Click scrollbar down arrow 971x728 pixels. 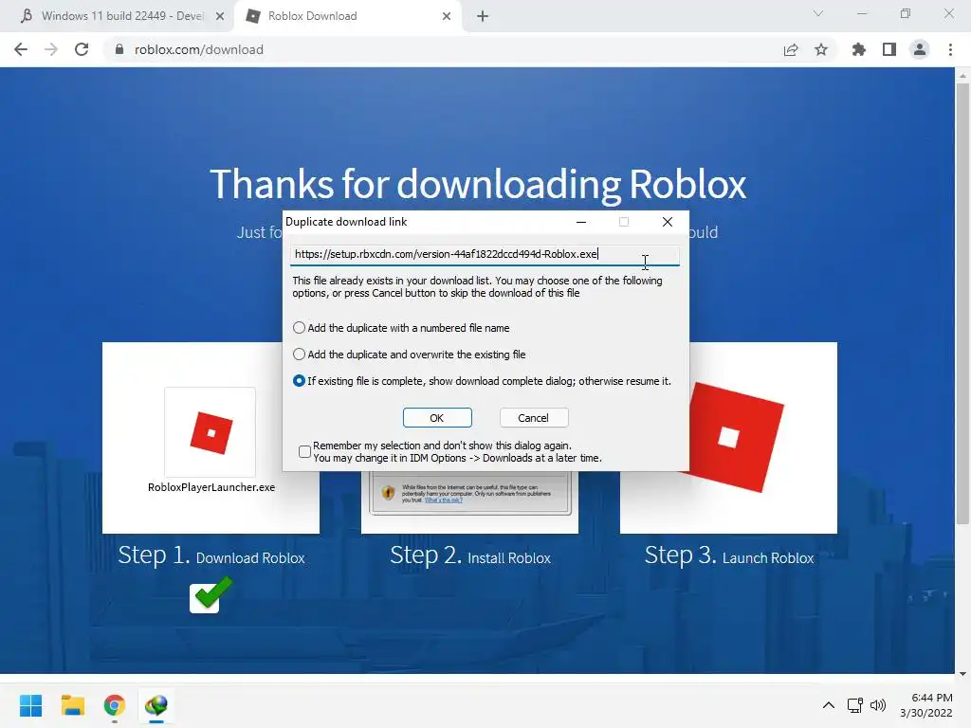click(962, 674)
